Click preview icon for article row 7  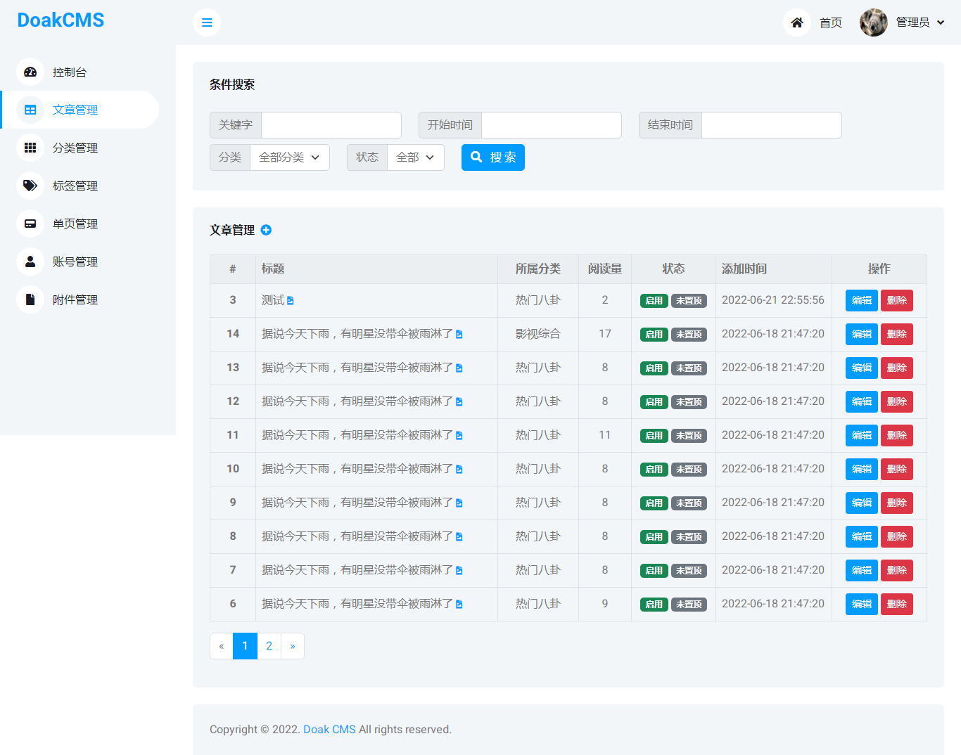(x=459, y=571)
